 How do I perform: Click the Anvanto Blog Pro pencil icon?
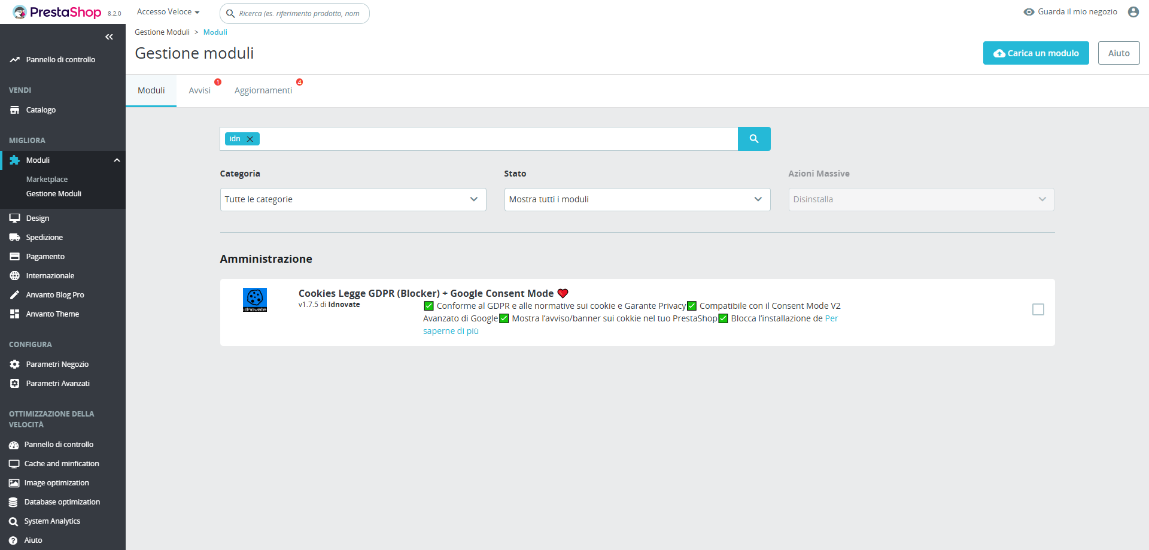coord(14,295)
